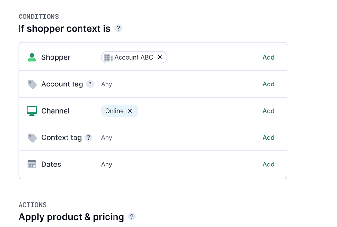The height and width of the screenshot is (227, 337).
Task: Add a Dates condition
Action: click(268, 165)
